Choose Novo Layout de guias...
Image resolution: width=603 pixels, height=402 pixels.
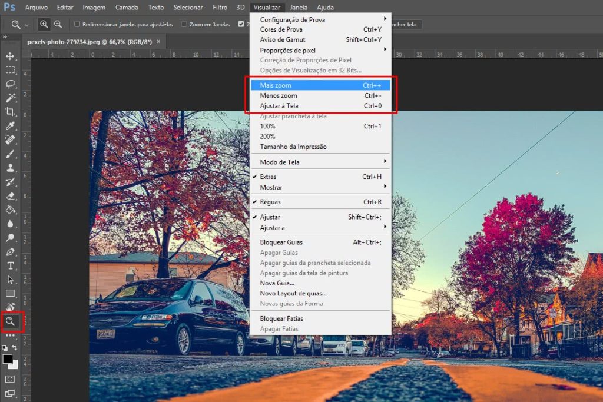[x=321, y=293]
